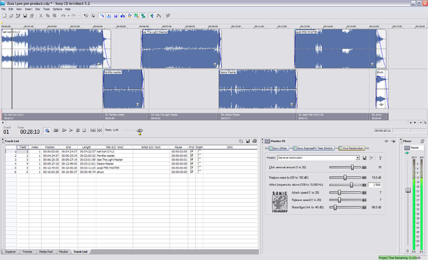Click the Master volume fader in Mixer
This screenshot has height=260, width=428.
point(408,190)
